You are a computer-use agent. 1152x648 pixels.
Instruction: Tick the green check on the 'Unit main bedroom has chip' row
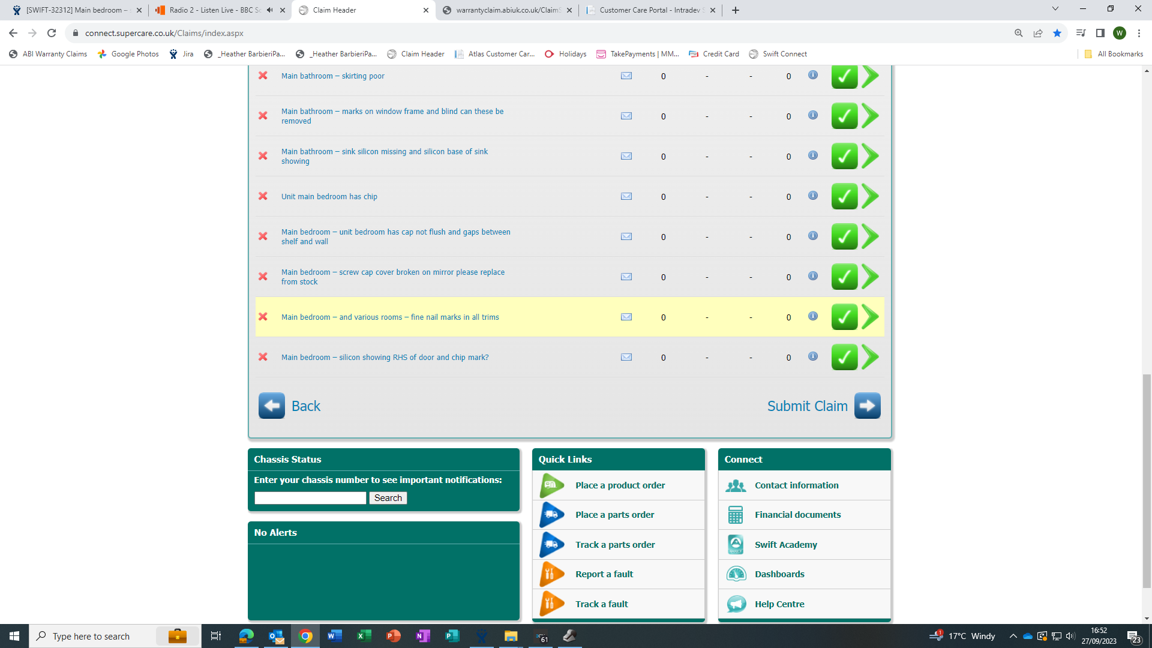click(844, 197)
